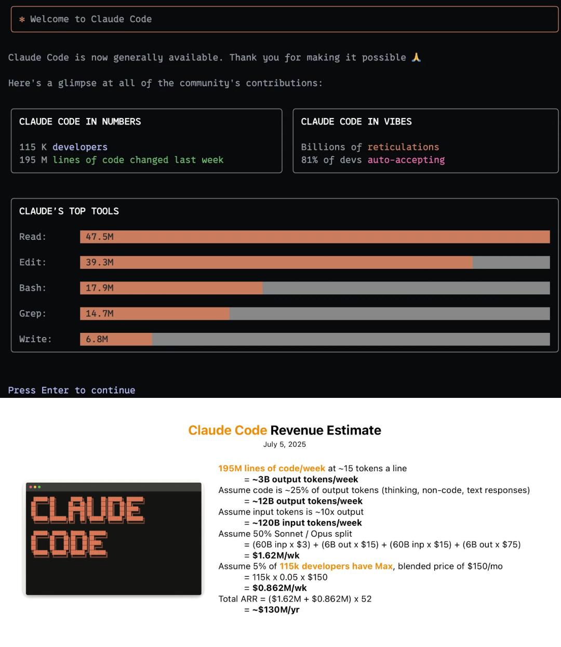
Task: Click the pixel-art CODE logo text
Action: pyautogui.click(x=69, y=544)
